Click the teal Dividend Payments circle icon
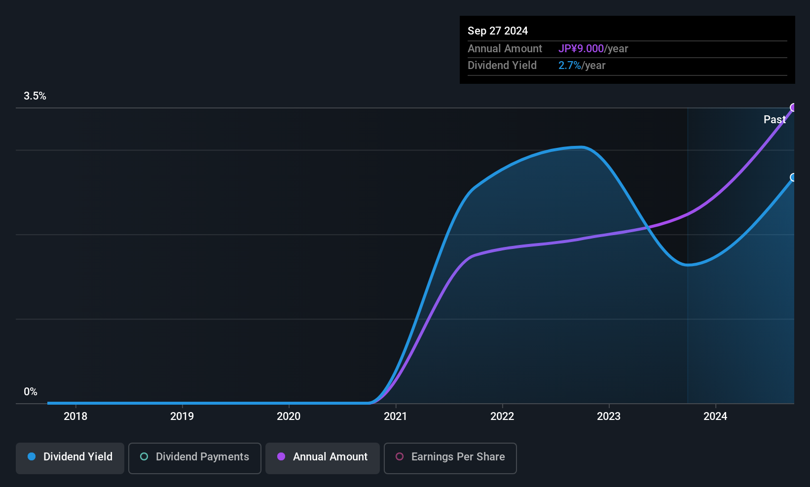Image resolution: width=810 pixels, height=487 pixels. (x=144, y=457)
